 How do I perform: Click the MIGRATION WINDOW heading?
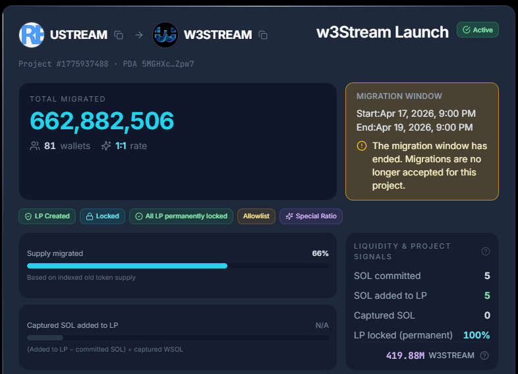399,96
